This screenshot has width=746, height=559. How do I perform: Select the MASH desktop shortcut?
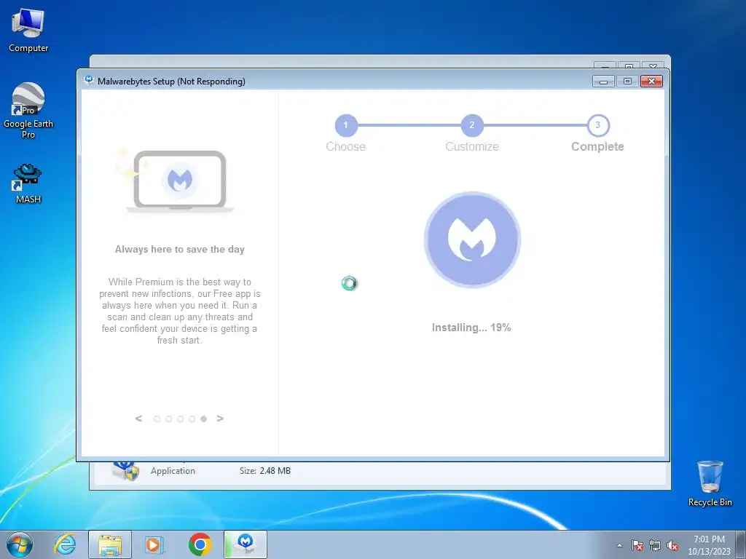pos(28,183)
